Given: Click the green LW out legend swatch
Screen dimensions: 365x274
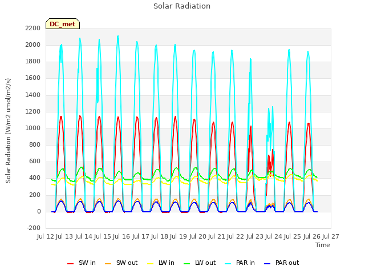Looking at the screenshot, I should 187,264.
